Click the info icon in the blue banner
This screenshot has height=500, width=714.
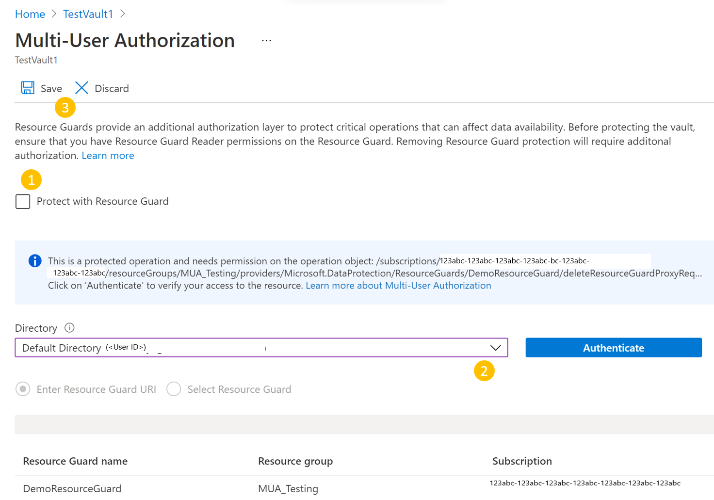pos(34,261)
